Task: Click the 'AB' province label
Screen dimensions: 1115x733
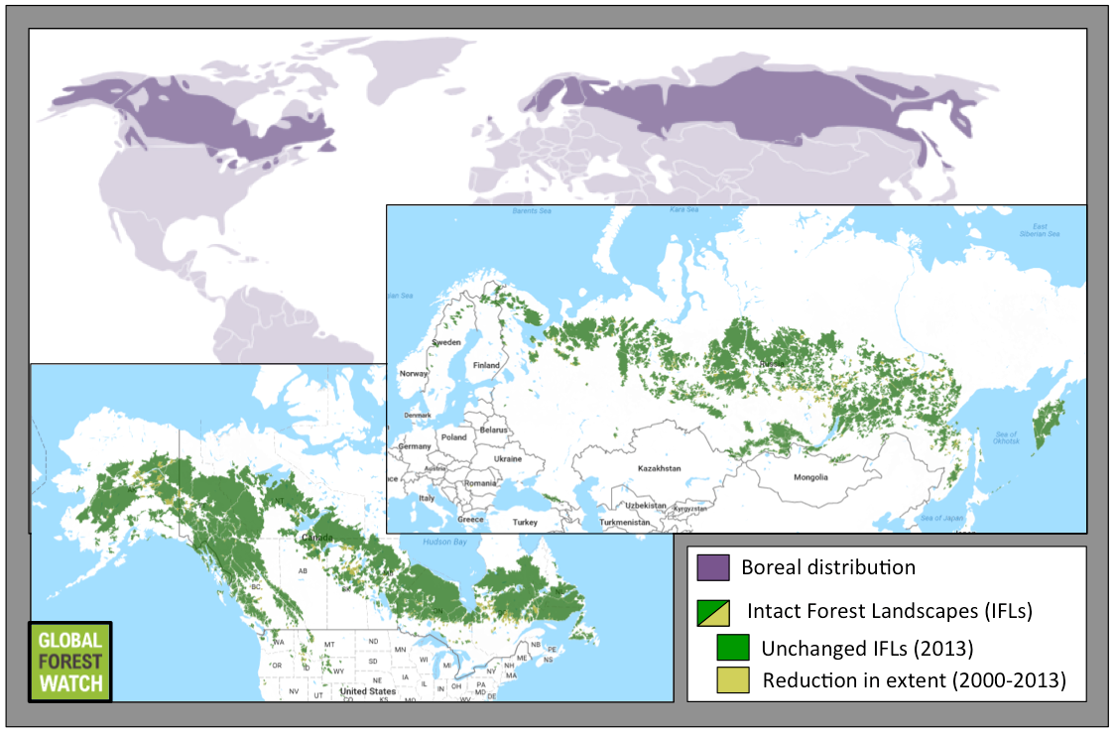Action: (303, 571)
